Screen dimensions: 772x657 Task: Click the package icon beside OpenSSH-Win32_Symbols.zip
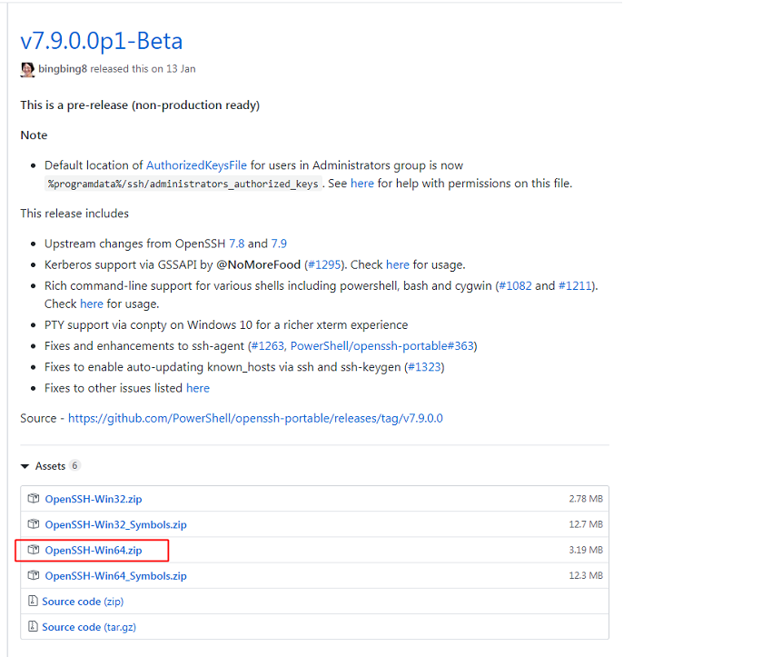pyautogui.click(x=34, y=524)
